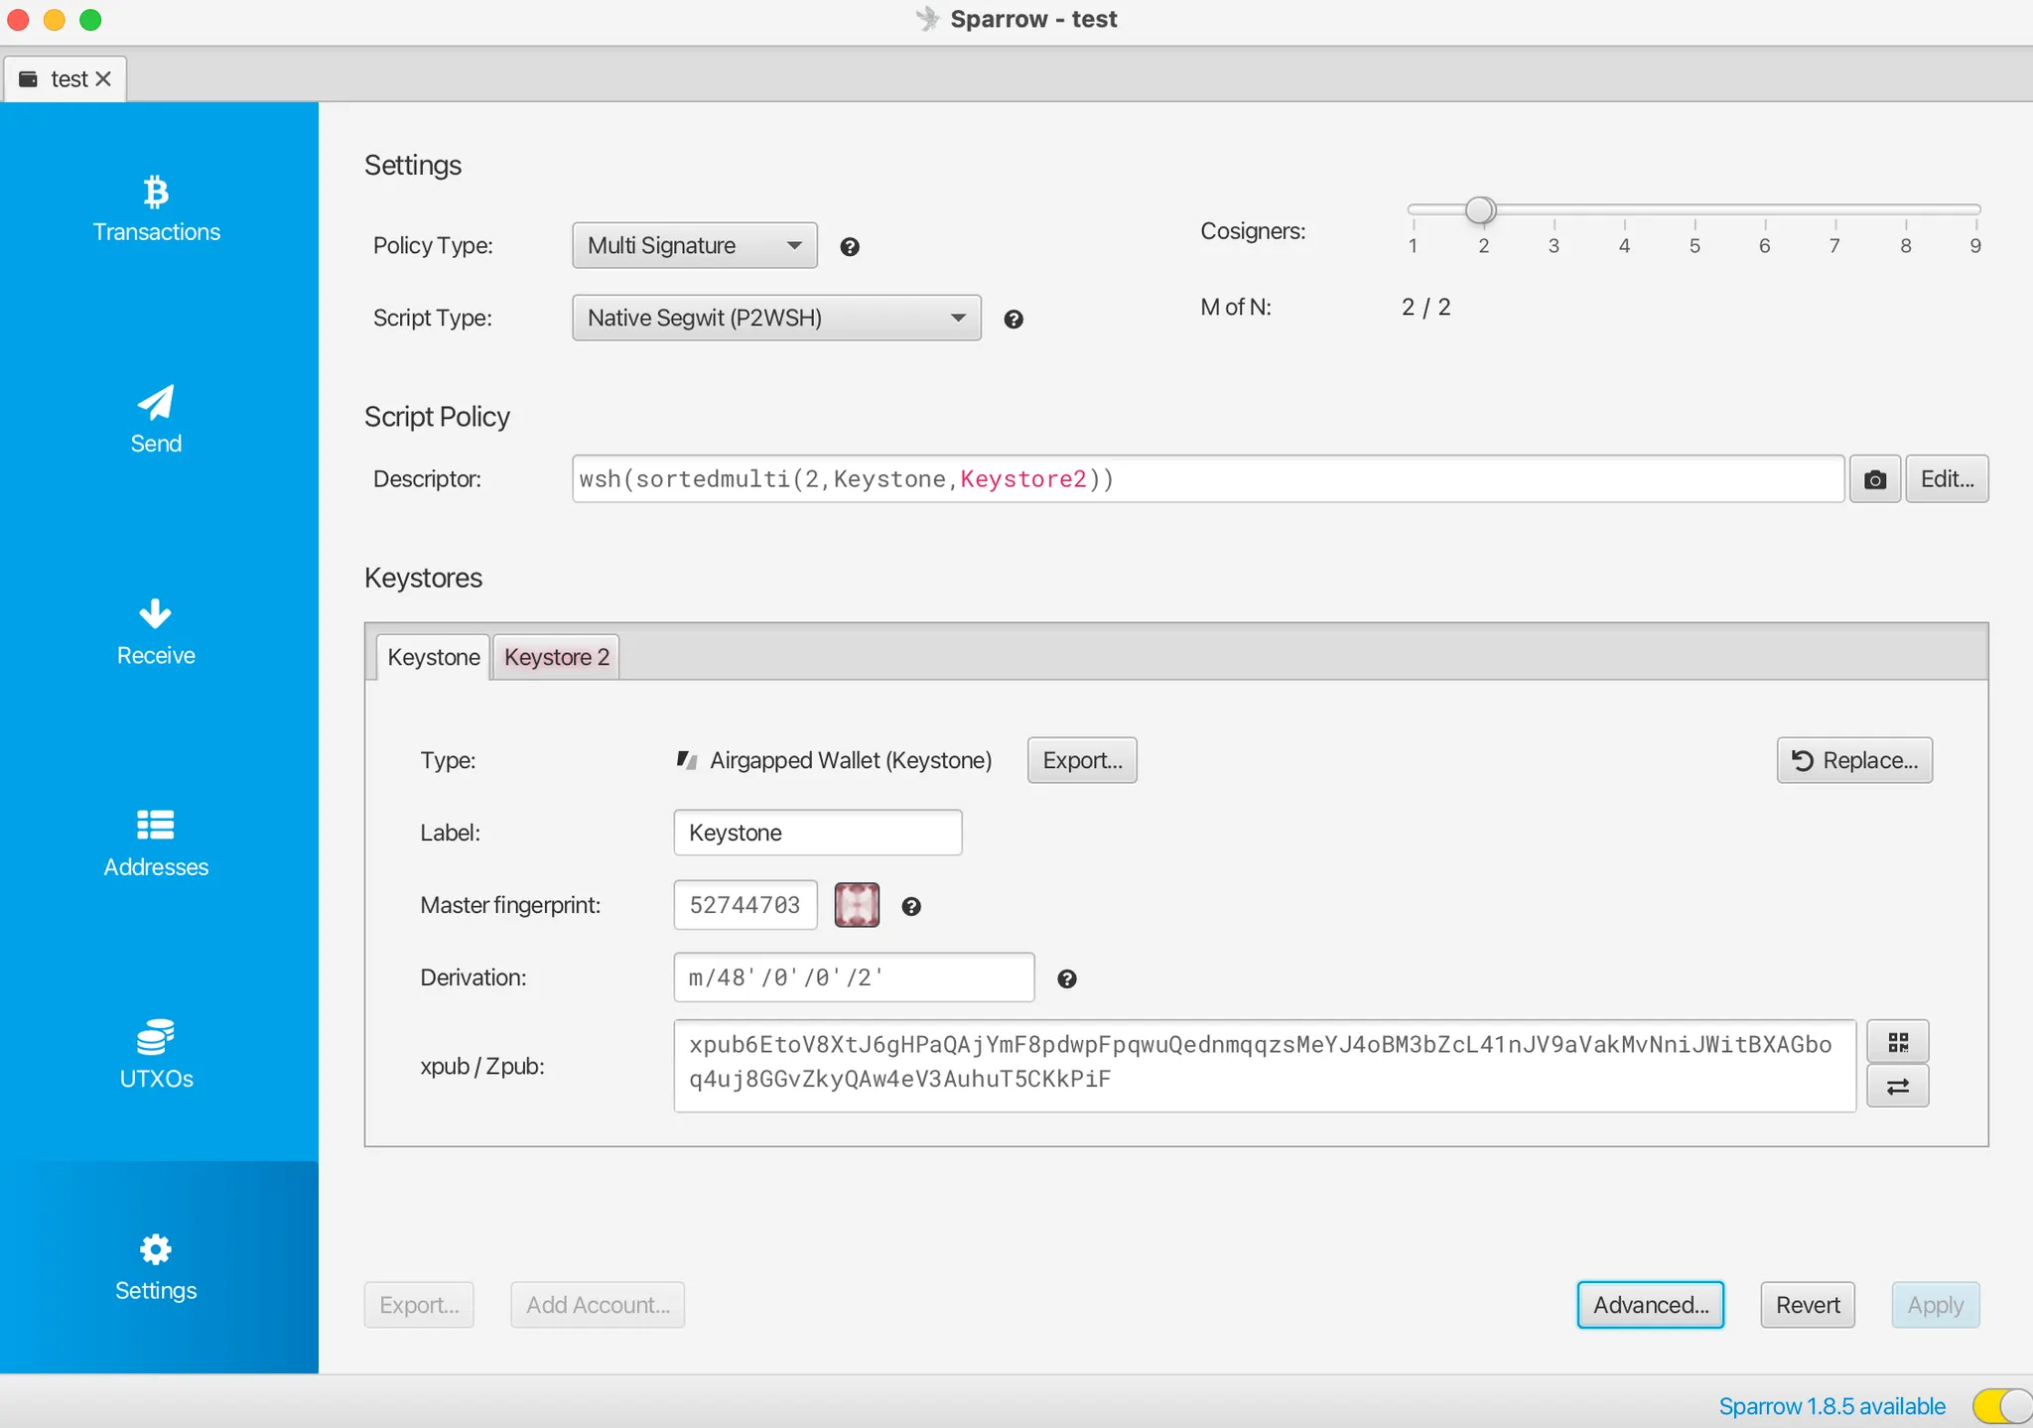
Task: Click help icon next to Derivation
Action: click(1067, 979)
